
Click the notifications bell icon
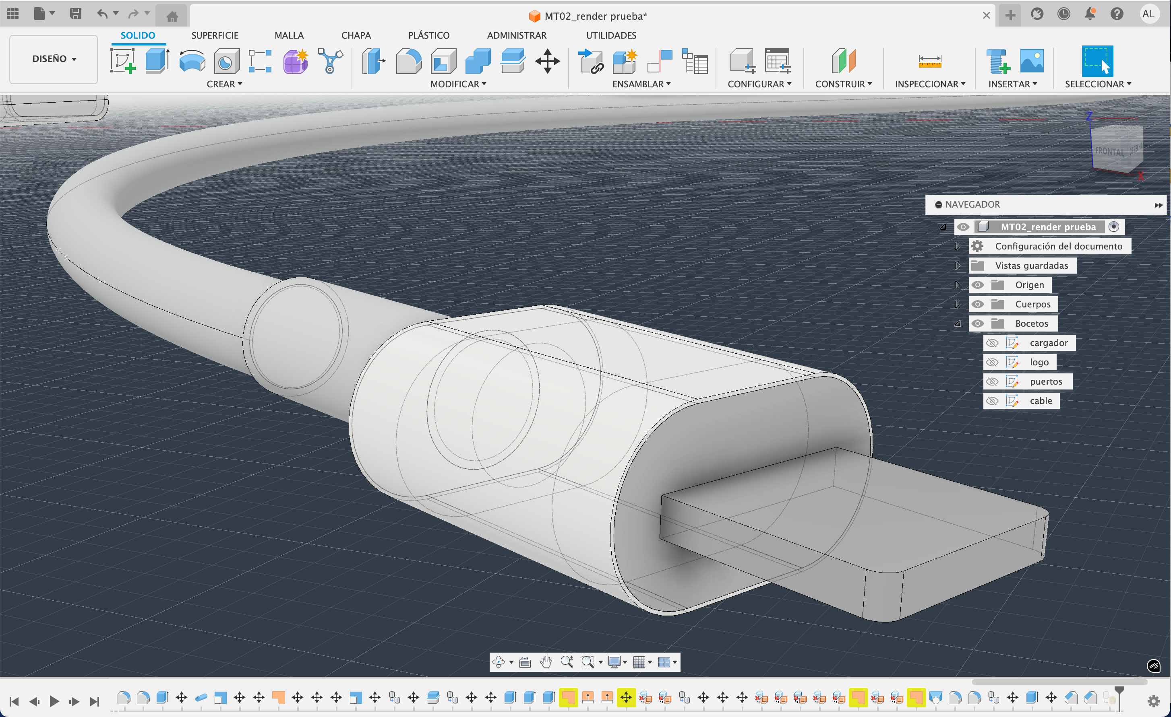coord(1090,14)
